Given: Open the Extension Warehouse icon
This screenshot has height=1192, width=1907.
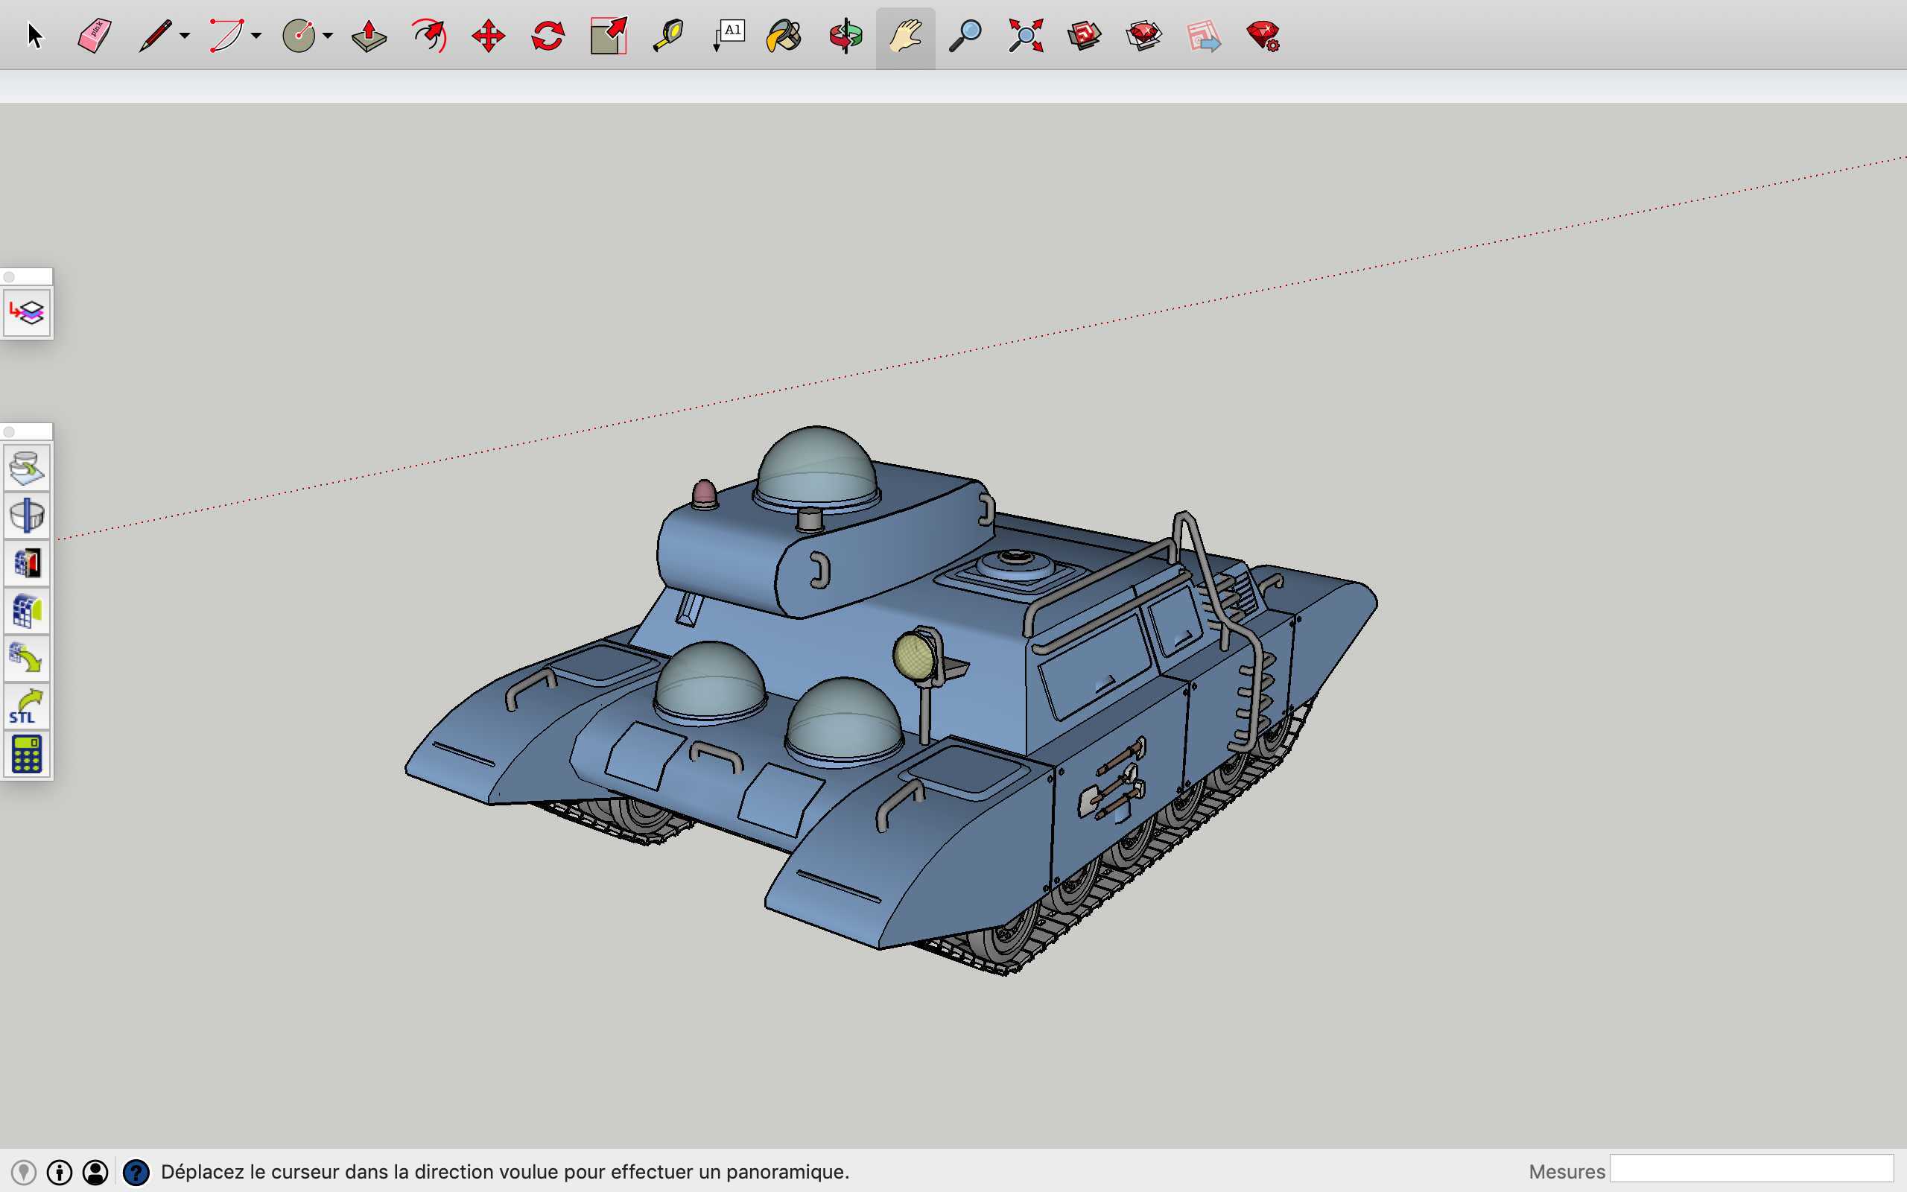Looking at the screenshot, I should (1144, 37).
